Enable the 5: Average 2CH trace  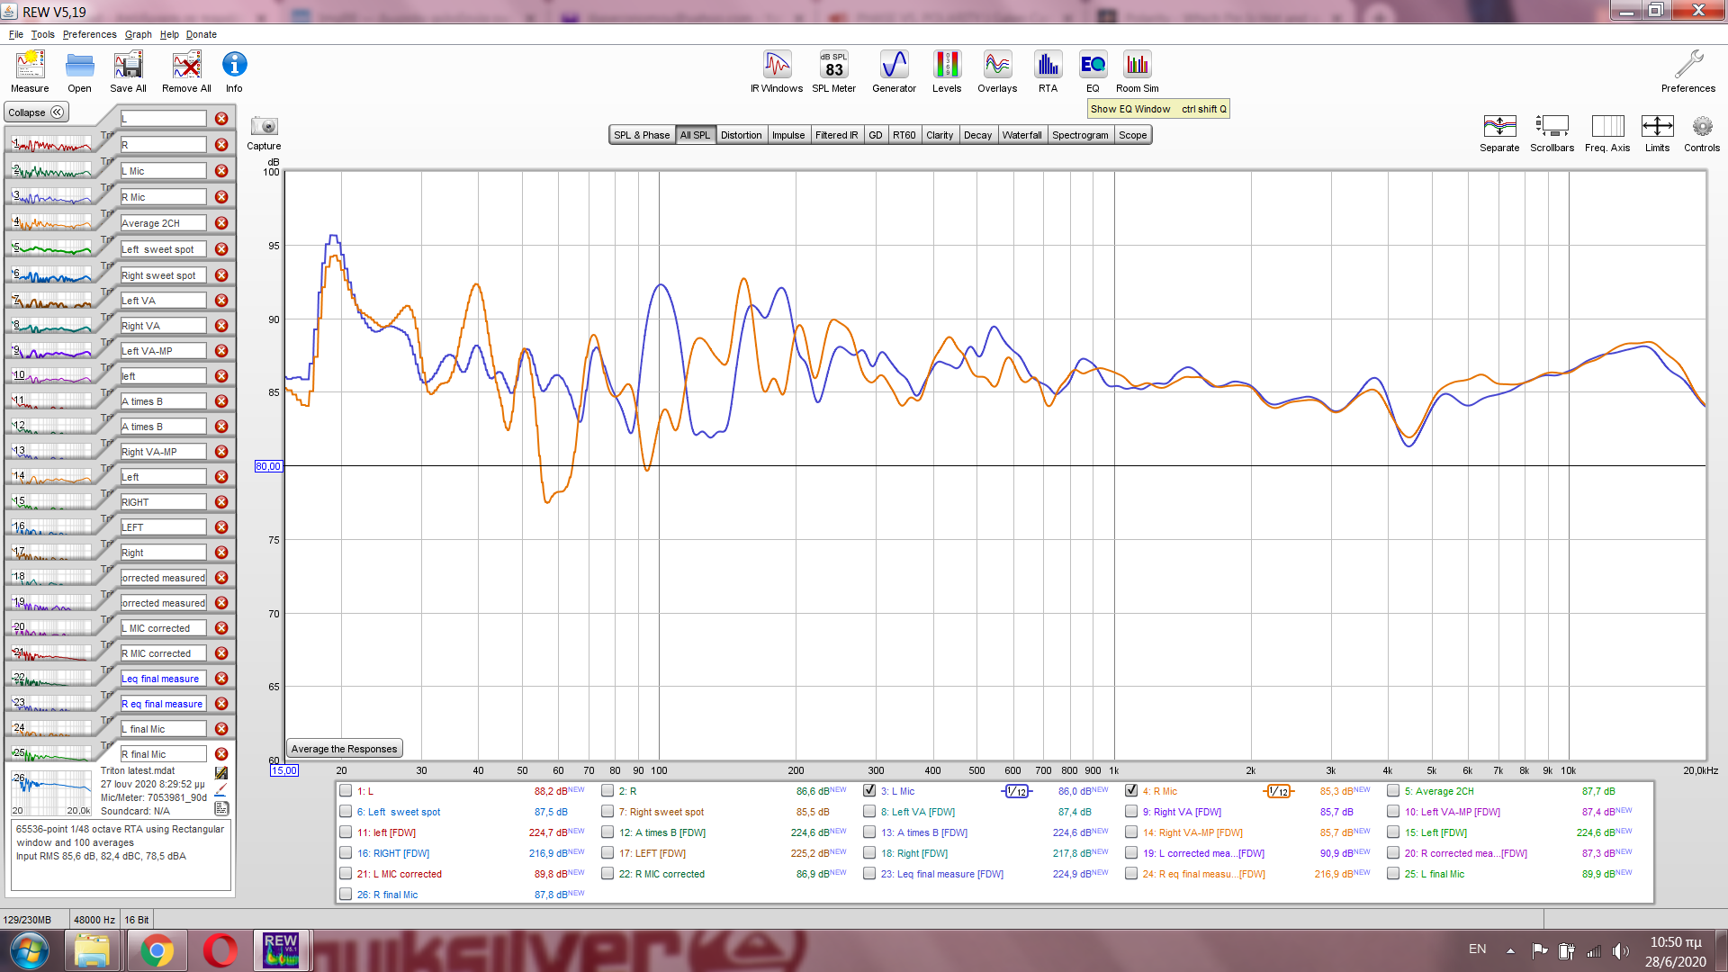coord(1393,791)
